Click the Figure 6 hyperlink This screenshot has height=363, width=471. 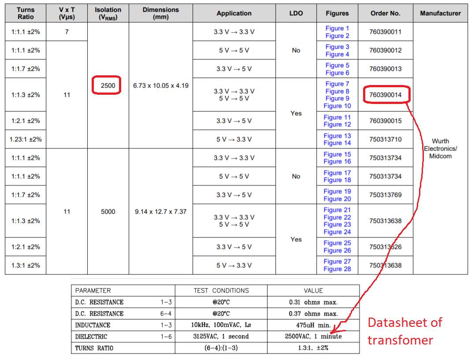tap(337, 73)
